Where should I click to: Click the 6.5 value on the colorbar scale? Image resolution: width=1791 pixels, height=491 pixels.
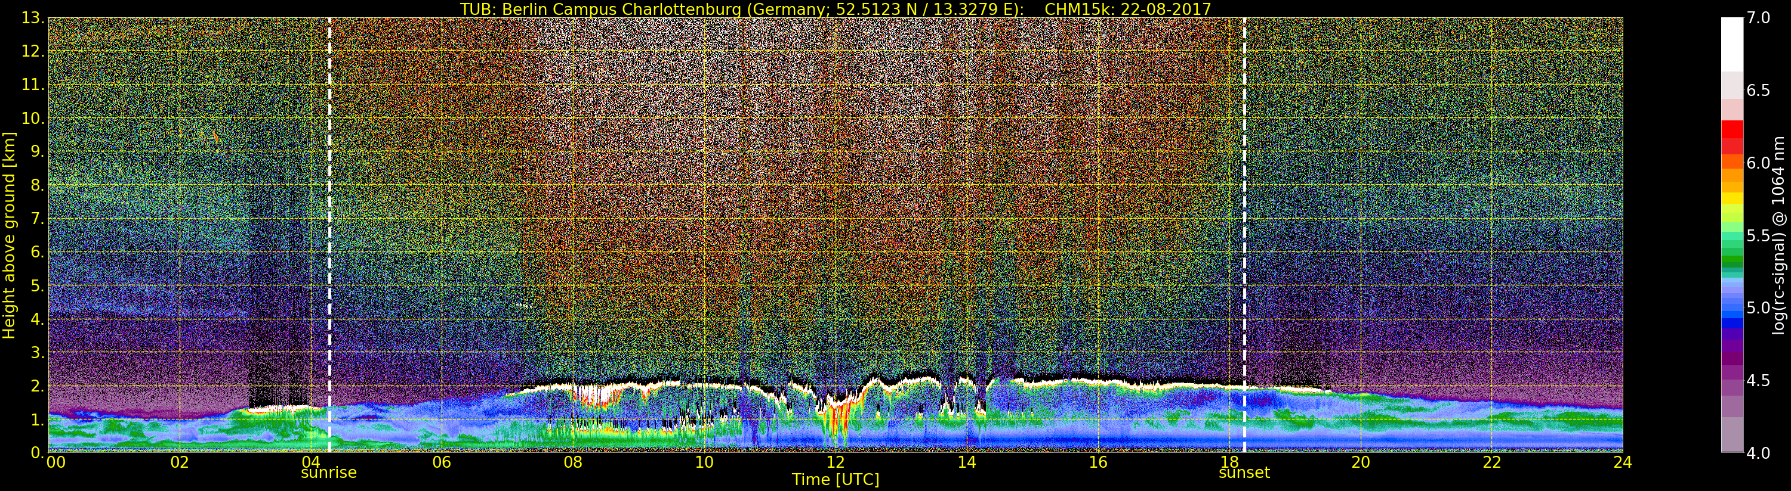[1758, 91]
